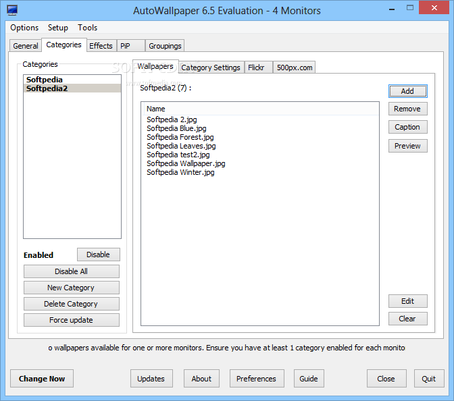Open the Setup menu
The image size is (454, 401).
click(58, 28)
